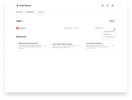Switch to the Overview tab
This screenshot has height=100, width=132.
[19, 12]
